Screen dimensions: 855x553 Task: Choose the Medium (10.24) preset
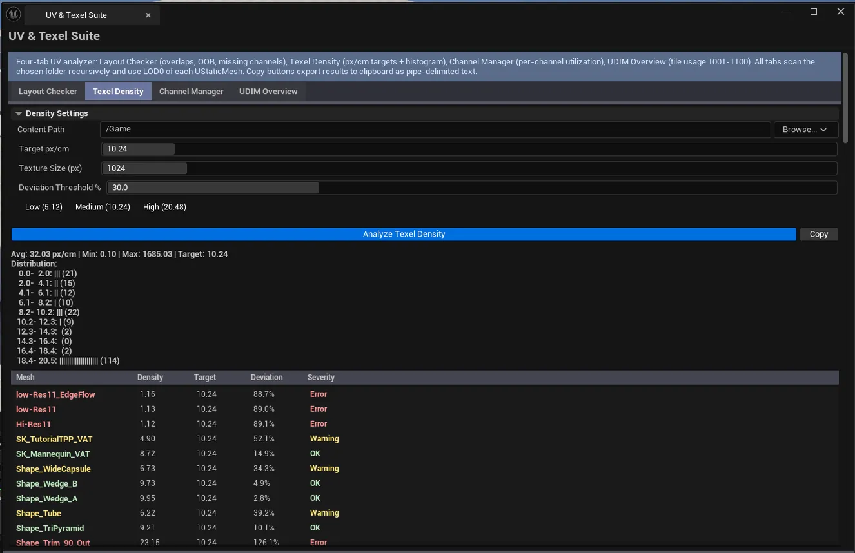point(103,207)
